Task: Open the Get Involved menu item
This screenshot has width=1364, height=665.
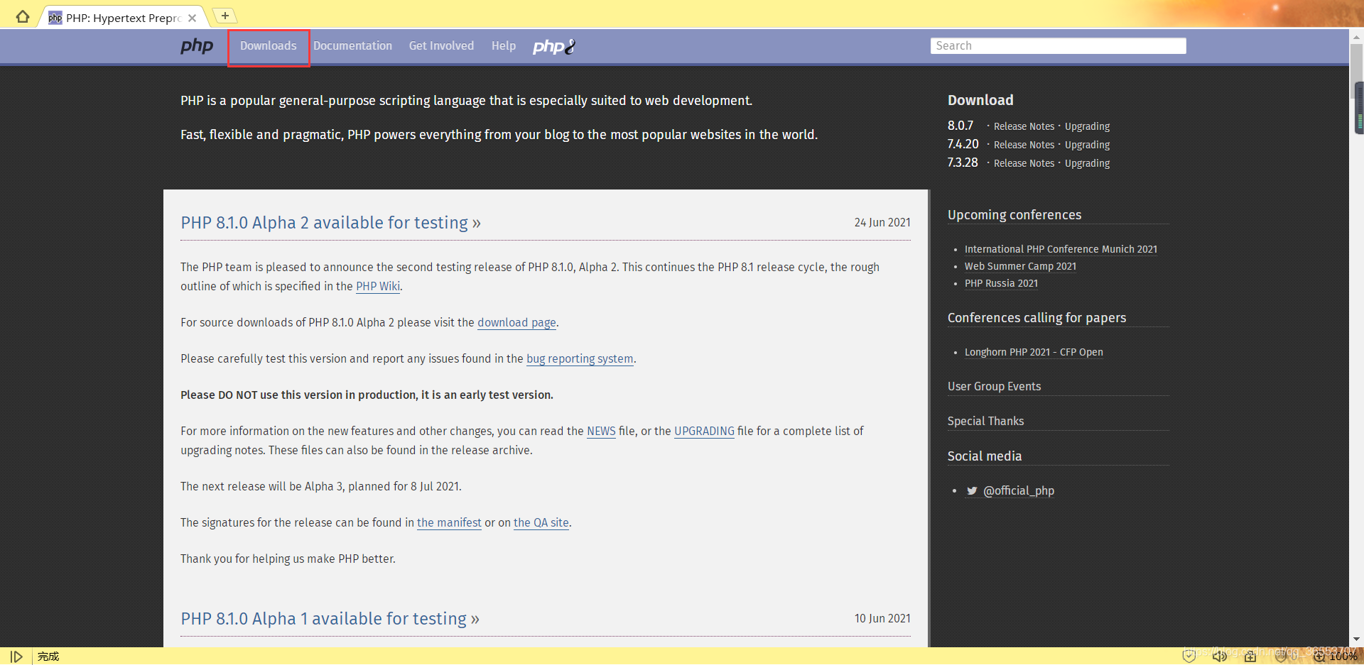Action: coord(441,46)
